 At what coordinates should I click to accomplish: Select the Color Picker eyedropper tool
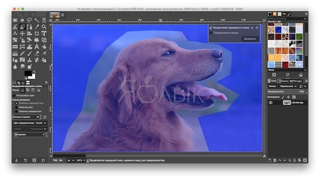[x=37, y=27]
